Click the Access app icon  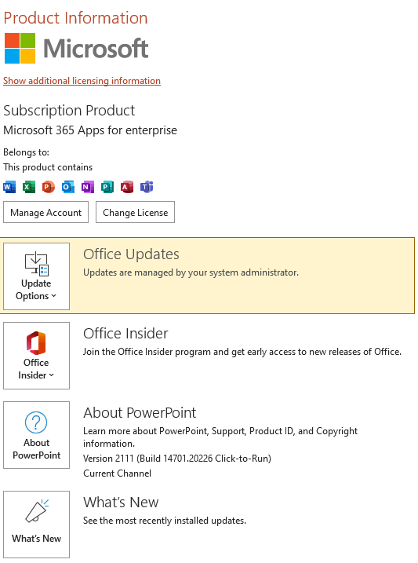point(127,187)
